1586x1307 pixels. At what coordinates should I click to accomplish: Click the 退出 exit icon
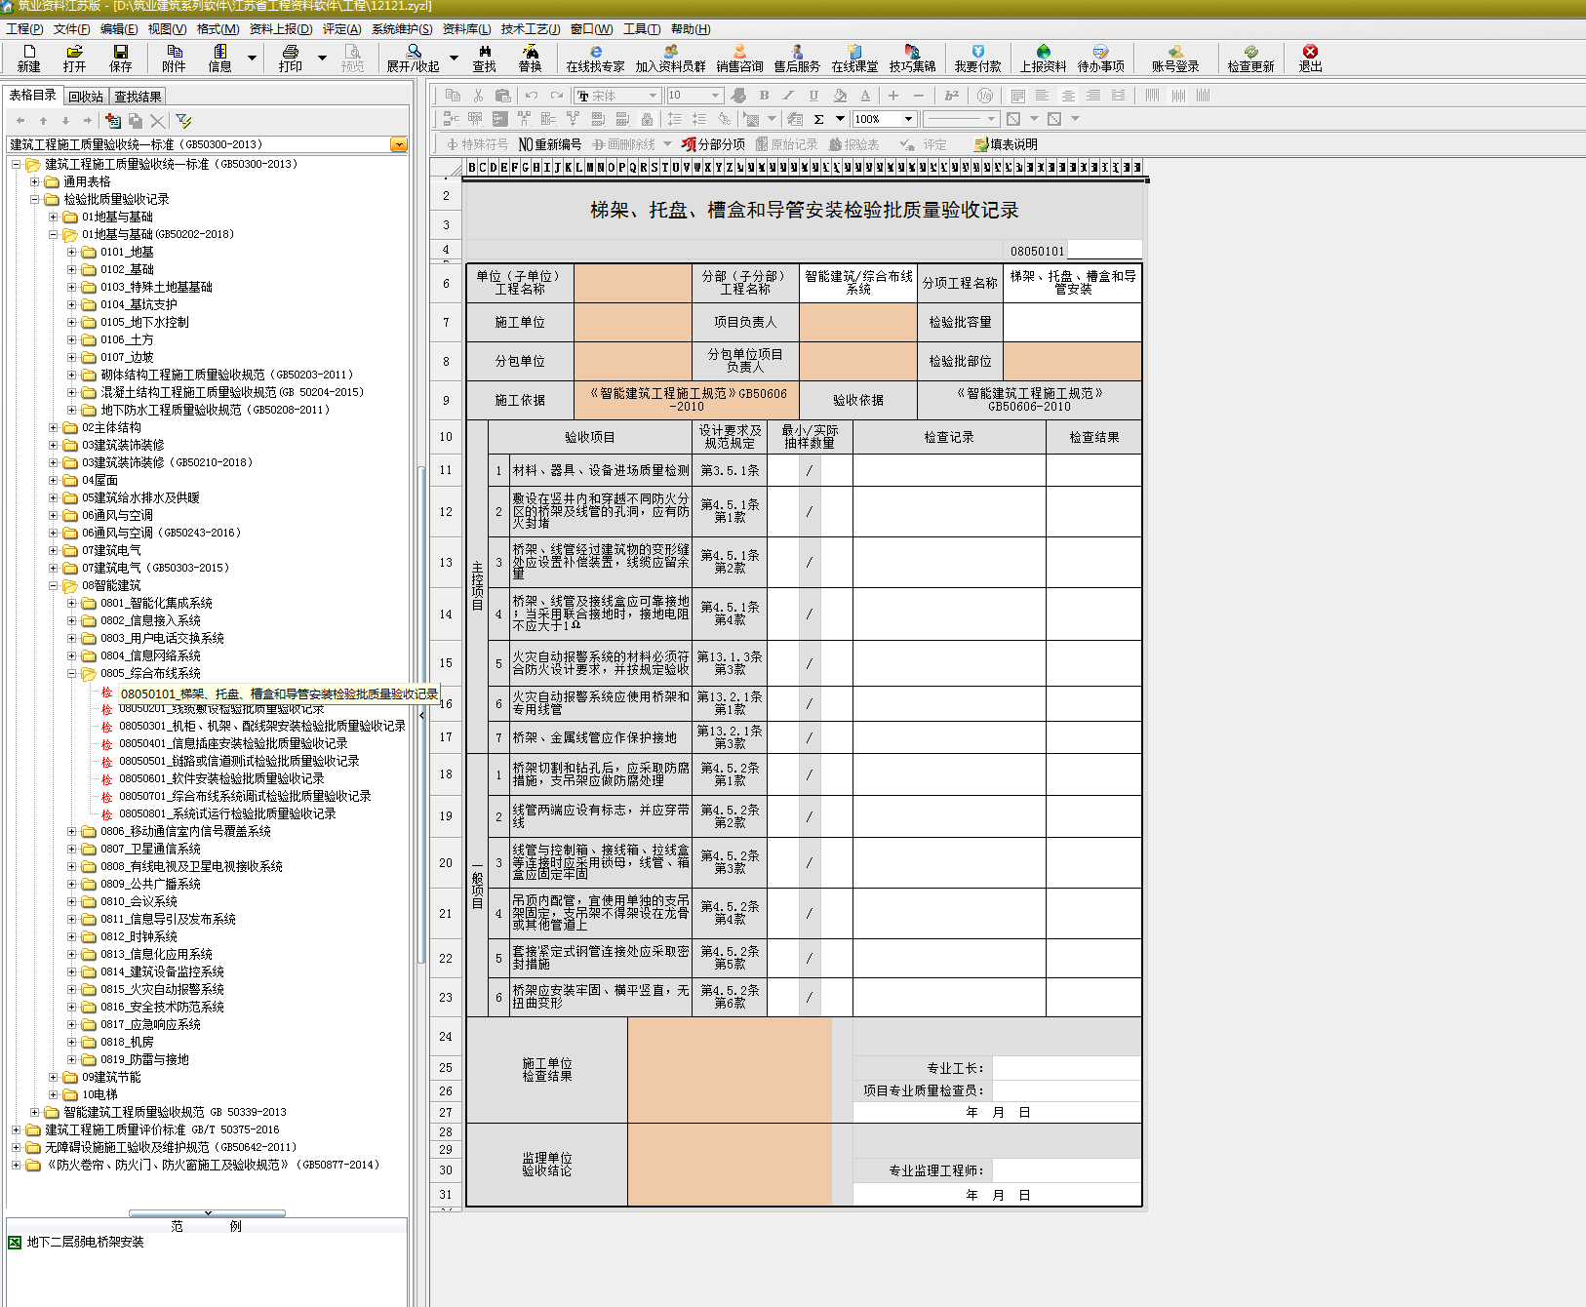(1310, 58)
